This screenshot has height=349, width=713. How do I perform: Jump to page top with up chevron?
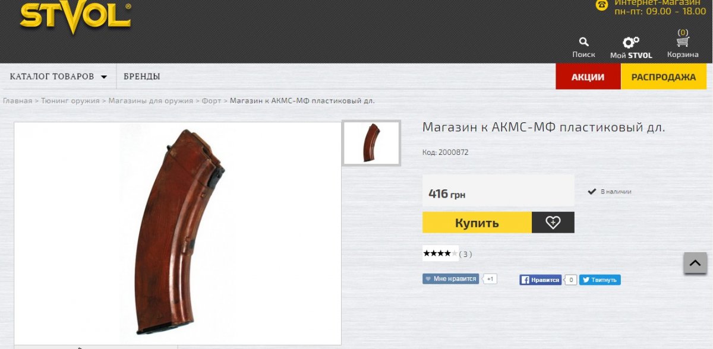pyautogui.click(x=695, y=262)
